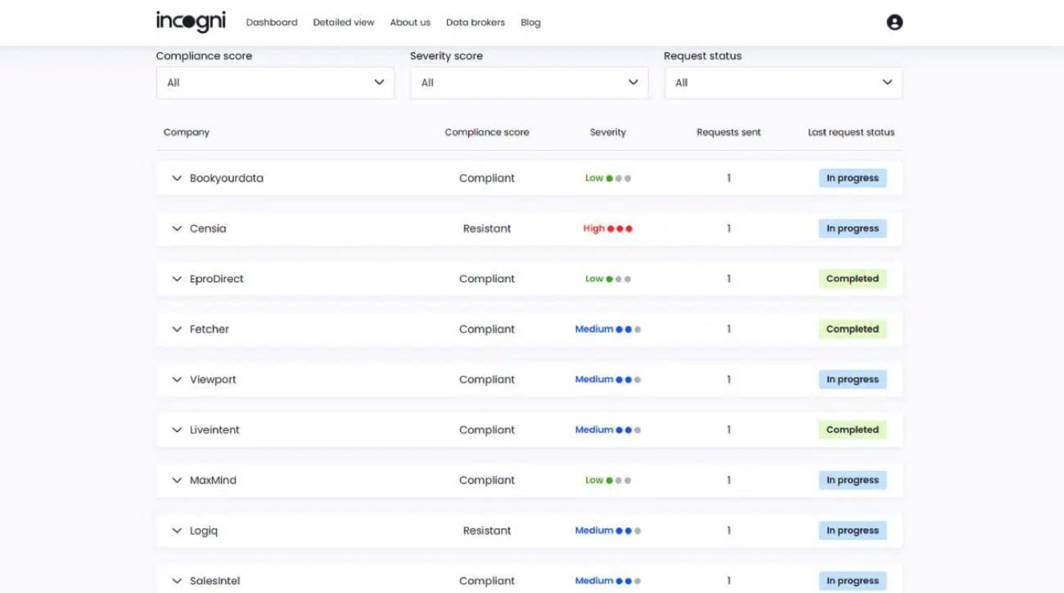This screenshot has width=1064, height=593.
Task: Click Logiq's In progress status badge
Action: (x=852, y=531)
